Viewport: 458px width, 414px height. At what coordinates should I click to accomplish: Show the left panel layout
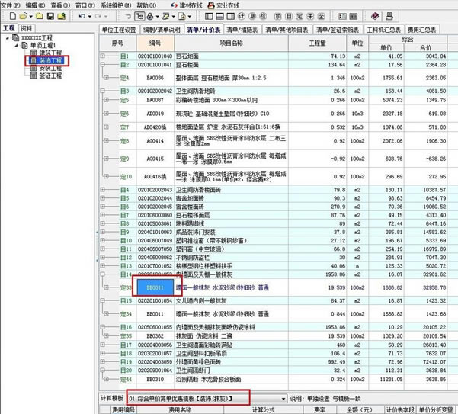[209, 16]
